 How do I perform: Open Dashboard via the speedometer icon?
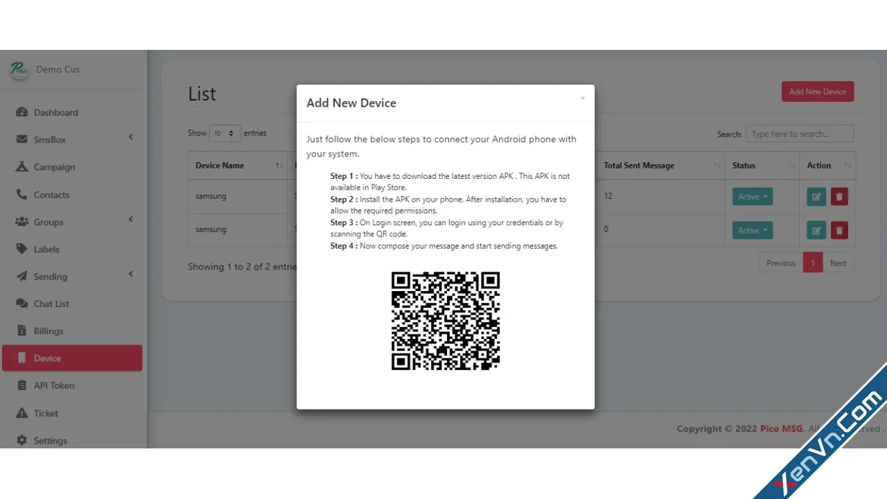[x=21, y=112]
